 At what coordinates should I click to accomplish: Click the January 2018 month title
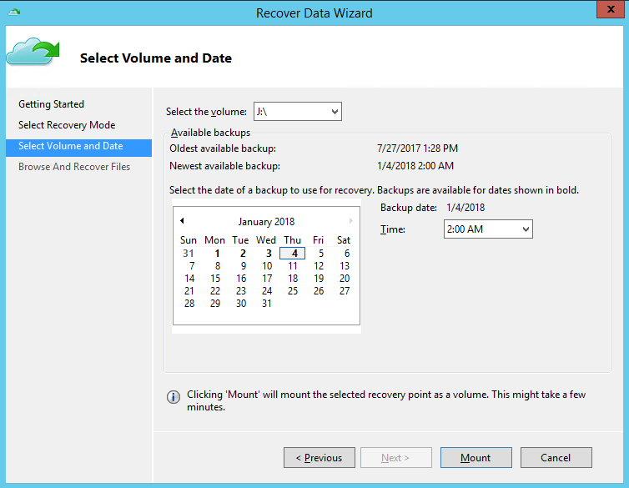(x=266, y=222)
